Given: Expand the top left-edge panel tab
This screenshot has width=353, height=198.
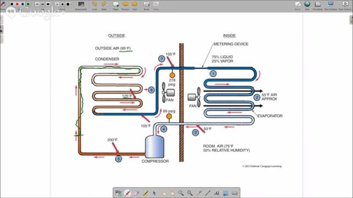Looking at the screenshot, I should tap(1, 20).
